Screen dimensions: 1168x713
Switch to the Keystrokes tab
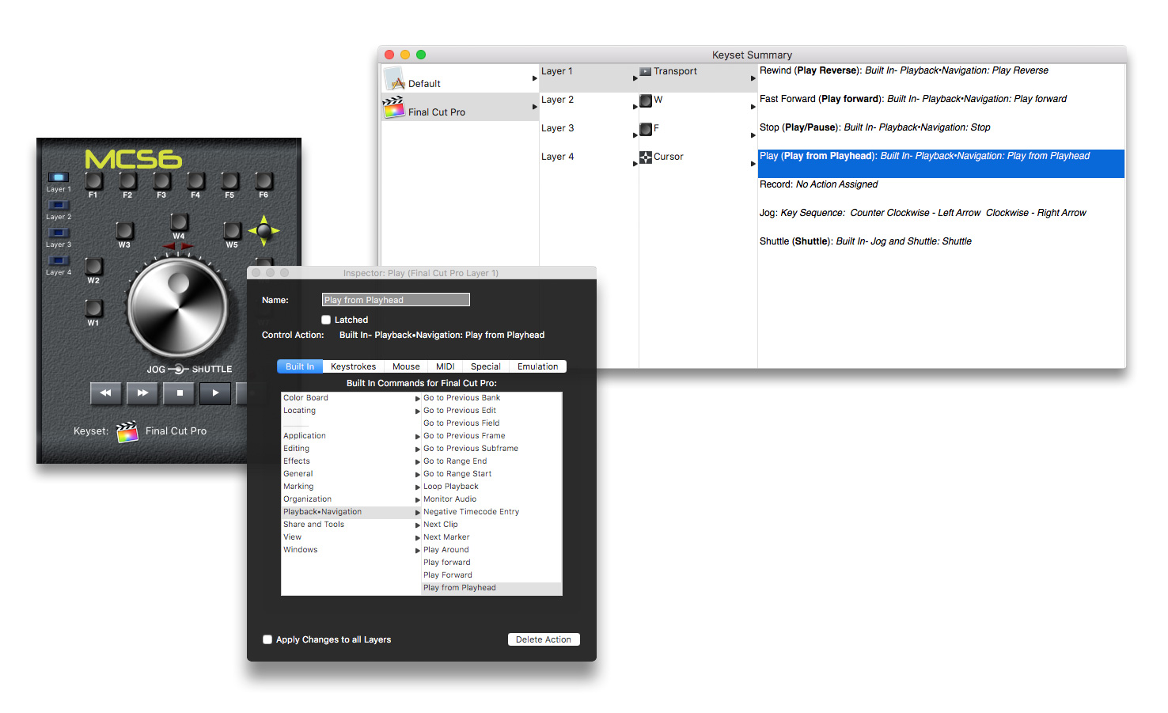tap(353, 366)
